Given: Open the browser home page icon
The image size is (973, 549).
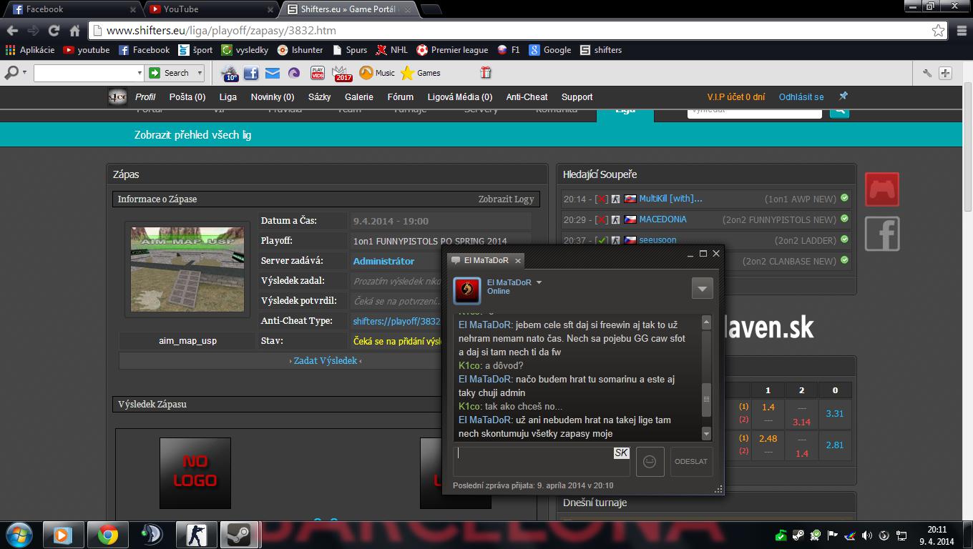Looking at the screenshot, I should point(74,31).
